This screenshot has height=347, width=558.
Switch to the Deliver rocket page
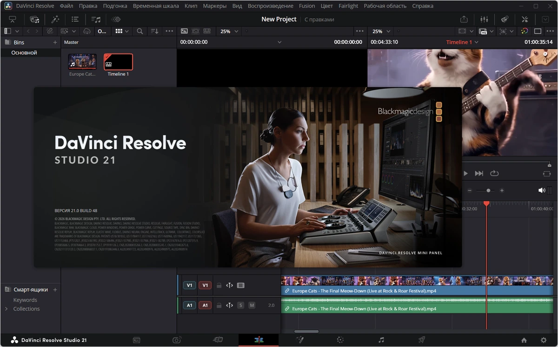point(422,340)
